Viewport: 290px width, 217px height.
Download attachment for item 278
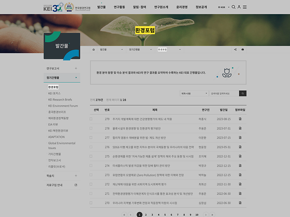[240, 128]
